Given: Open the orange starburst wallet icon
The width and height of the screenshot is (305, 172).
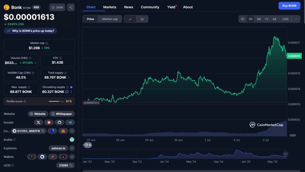Looking at the screenshot, I should [53, 157].
